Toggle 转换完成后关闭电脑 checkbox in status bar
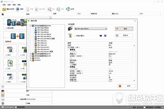 144,107
